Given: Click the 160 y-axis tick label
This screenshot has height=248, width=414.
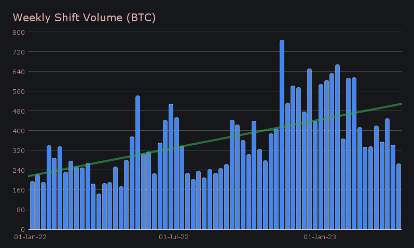Looking at the screenshot, I should 19,190.
